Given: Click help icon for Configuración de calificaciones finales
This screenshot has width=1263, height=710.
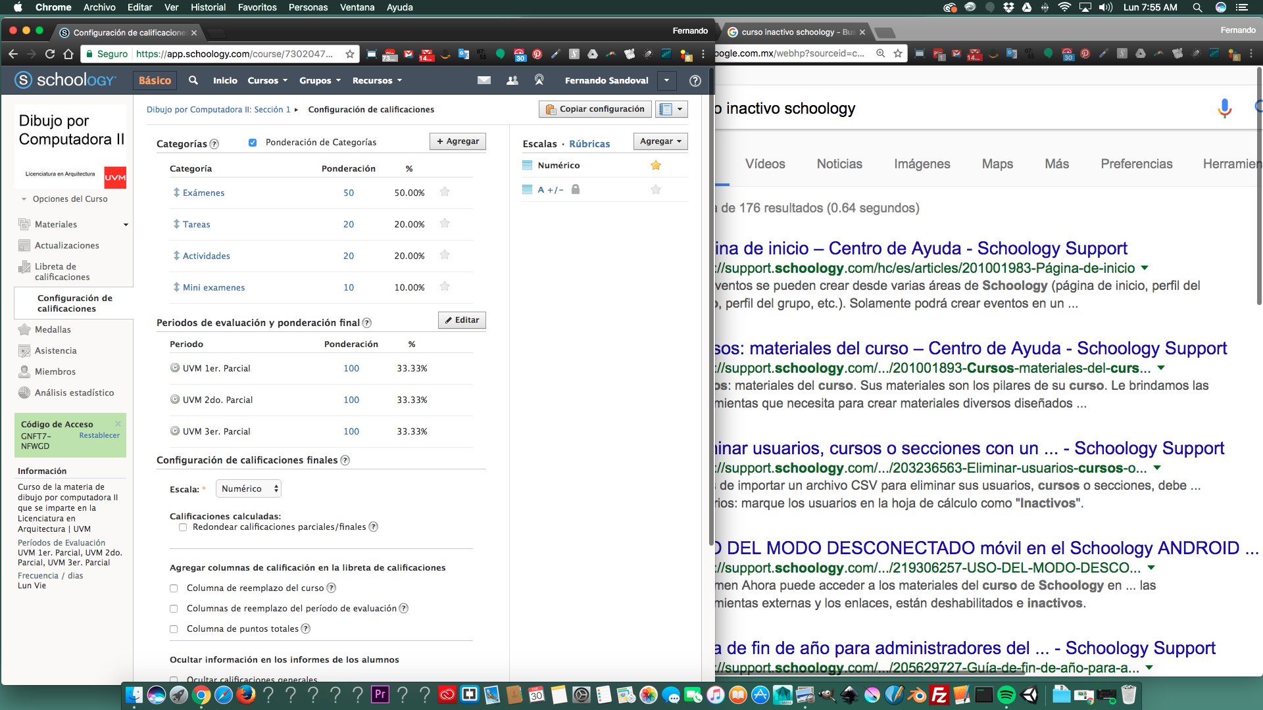Looking at the screenshot, I should click(345, 460).
